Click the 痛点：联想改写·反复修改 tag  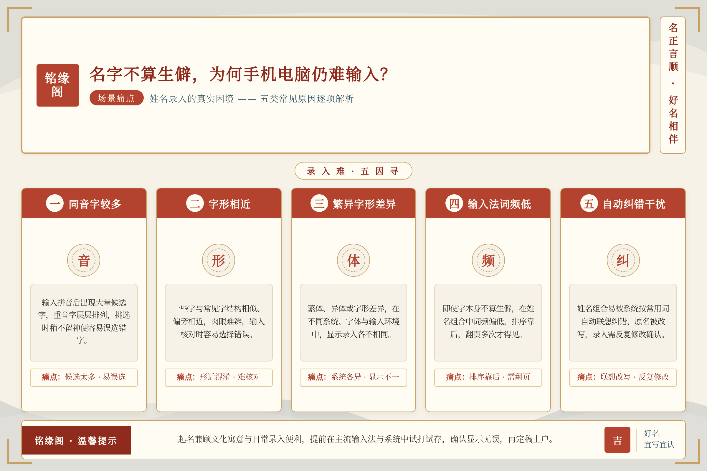pos(623,378)
